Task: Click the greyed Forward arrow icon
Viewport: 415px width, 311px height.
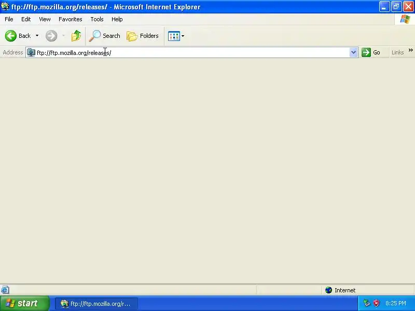Action: coord(51,36)
